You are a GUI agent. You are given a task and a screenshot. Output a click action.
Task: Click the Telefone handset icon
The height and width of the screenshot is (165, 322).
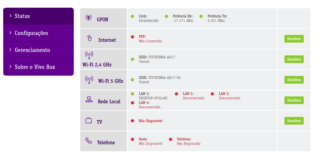click(89, 141)
